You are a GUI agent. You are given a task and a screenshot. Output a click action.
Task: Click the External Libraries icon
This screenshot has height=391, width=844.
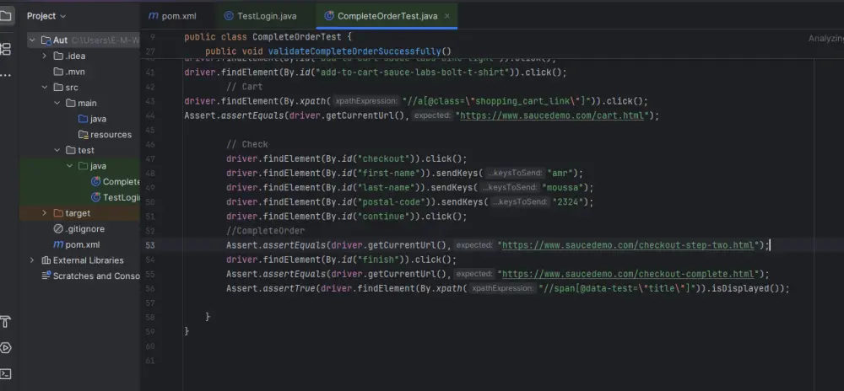[x=46, y=260]
